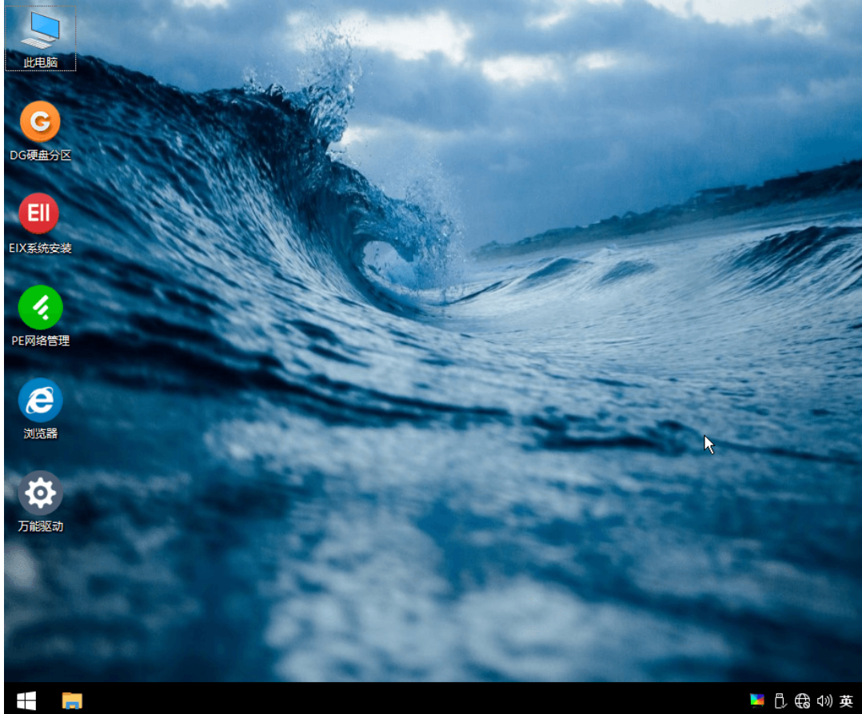Click an empty area of the taskbar
The width and height of the screenshot is (862, 714).
[x=400, y=700]
